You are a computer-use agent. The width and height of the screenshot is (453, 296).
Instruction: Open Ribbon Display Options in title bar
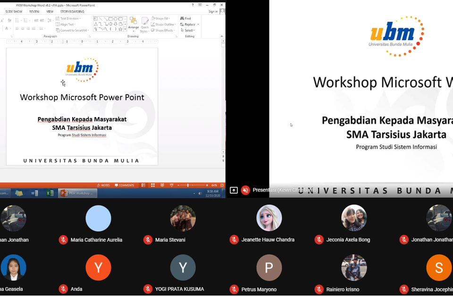click(x=200, y=5)
